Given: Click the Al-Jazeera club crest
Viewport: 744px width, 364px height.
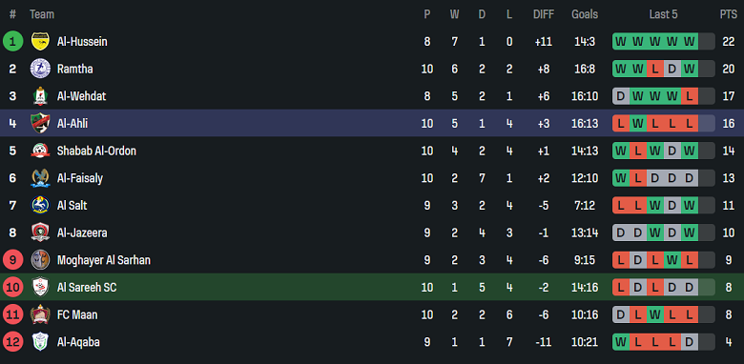Looking at the screenshot, I should click(40, 233).
